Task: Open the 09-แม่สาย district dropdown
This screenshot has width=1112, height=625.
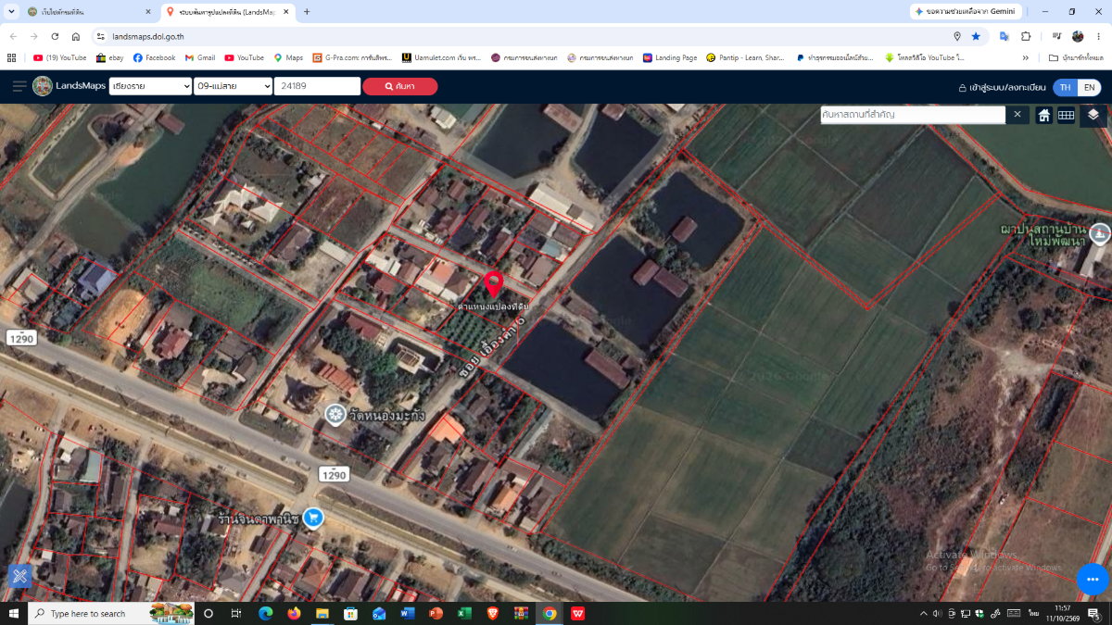Action: pos(233,86)
